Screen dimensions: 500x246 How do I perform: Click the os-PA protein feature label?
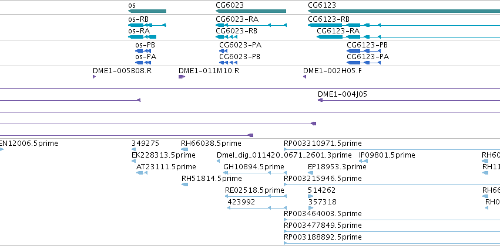coord(146,57)
